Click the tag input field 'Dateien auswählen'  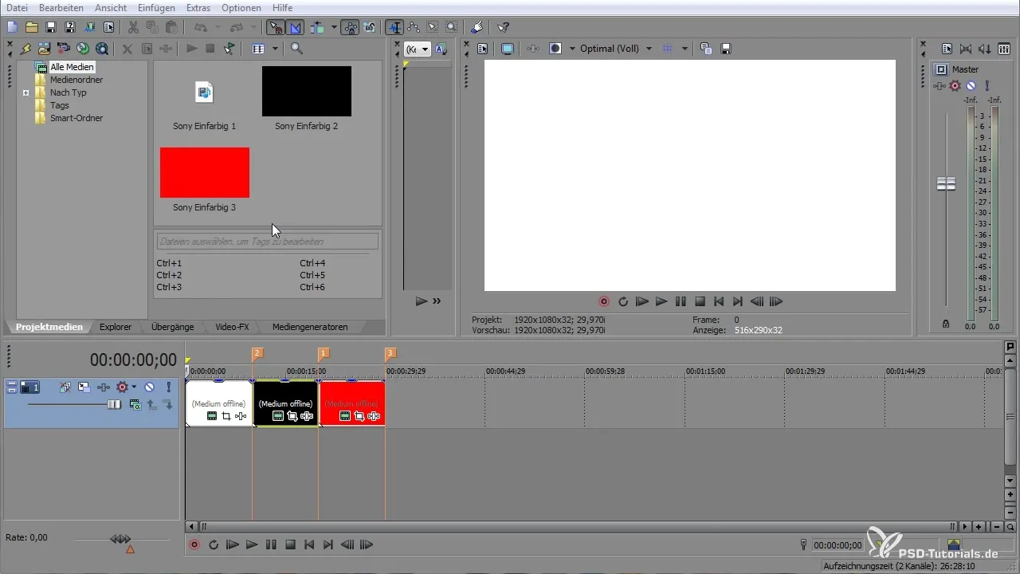point(267,241)
